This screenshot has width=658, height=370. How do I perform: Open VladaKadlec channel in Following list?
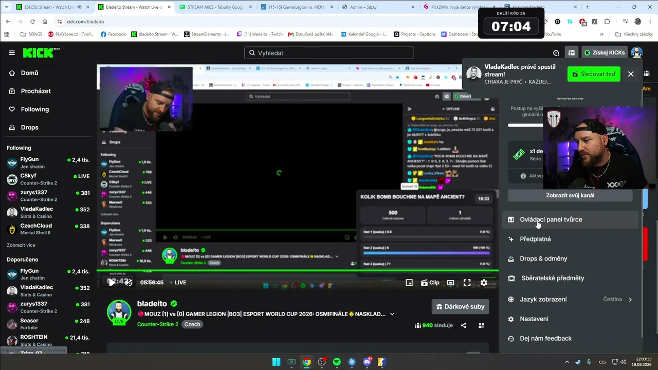tap(48, 212)
